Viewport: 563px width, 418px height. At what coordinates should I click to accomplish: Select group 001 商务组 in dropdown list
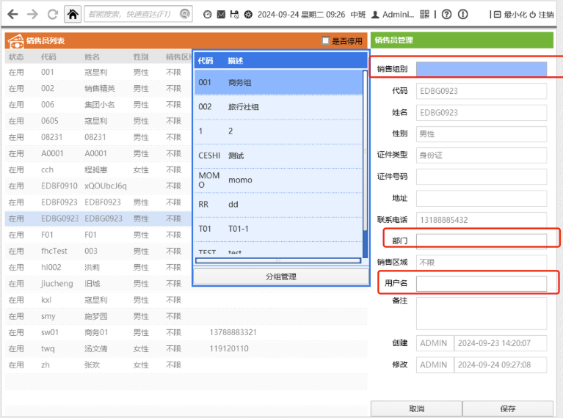(x=278, y=83)
